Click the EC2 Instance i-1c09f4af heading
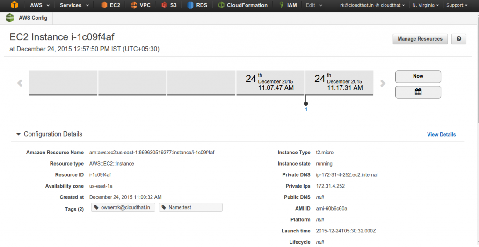 tap(62, 37)
